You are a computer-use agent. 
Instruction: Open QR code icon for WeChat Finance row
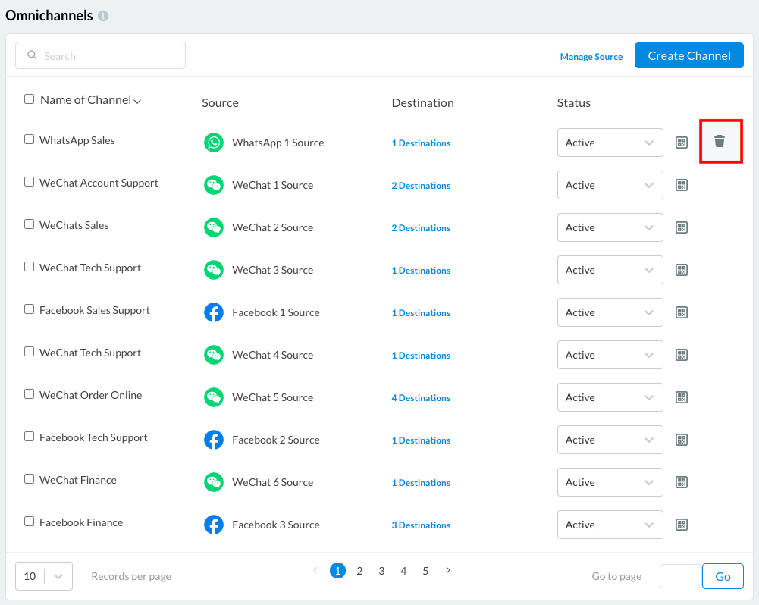682,482
